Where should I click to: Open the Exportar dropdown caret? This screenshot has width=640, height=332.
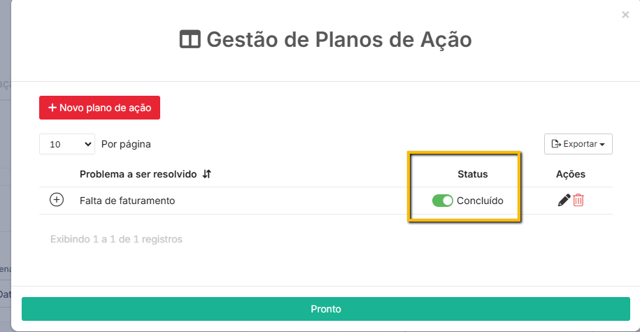click(x=602, y=145)
